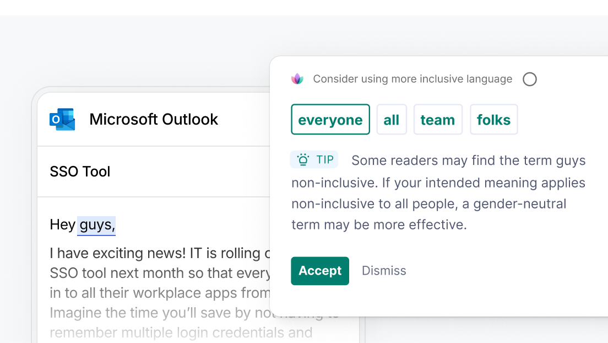Click the 'SSO tool next month' email line

pos(160,273)
